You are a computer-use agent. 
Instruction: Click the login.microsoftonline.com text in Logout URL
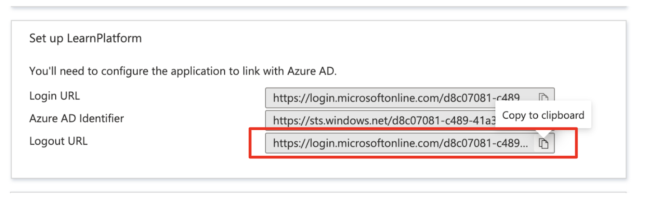pyautogui.click(x=400, y=143)
